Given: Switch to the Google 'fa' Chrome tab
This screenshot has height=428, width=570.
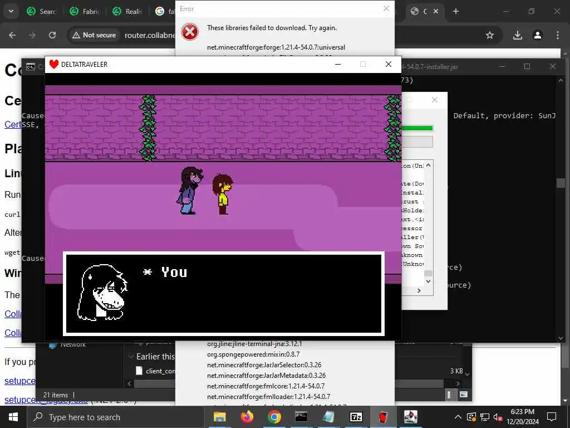Looking at the screenshot, I should point(165,11).
